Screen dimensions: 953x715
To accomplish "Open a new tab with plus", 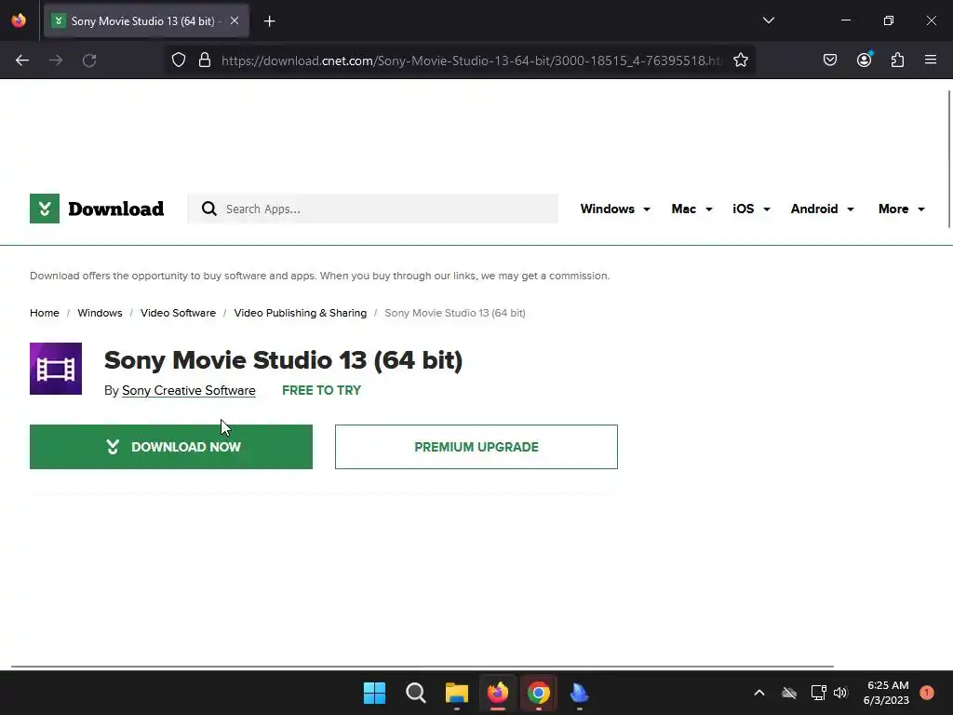I will [x=269, y=21].
